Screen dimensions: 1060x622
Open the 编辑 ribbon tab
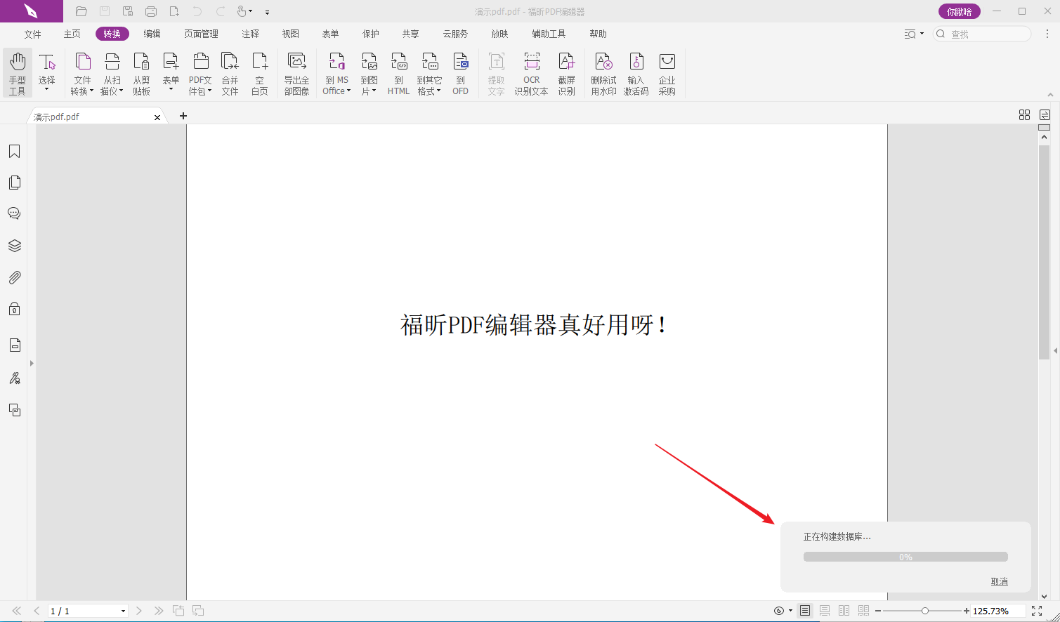pos(152,34)
